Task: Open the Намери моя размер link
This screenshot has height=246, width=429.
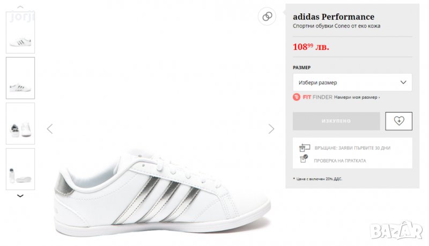Action: [357, 97]
